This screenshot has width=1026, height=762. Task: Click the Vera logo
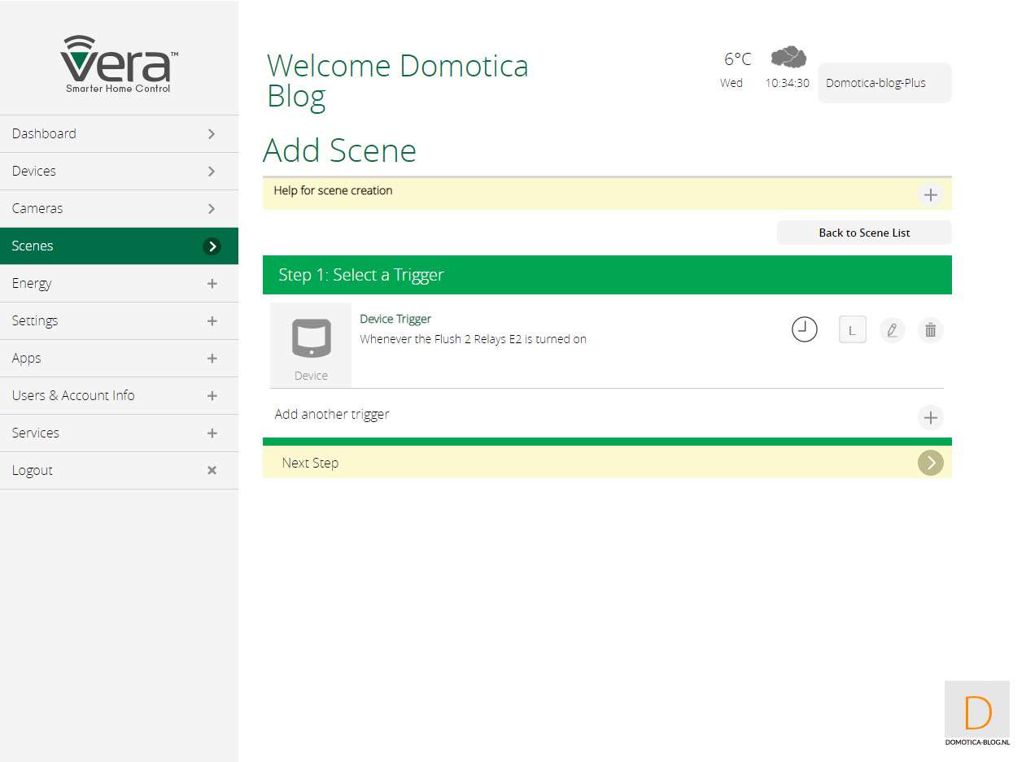click(x=119, y=64)
